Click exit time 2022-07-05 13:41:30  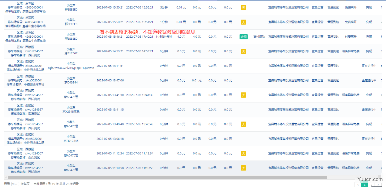pyautogui.click(x=139, y=95)
